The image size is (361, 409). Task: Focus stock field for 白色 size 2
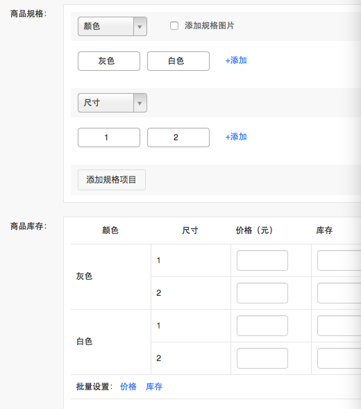339,358
